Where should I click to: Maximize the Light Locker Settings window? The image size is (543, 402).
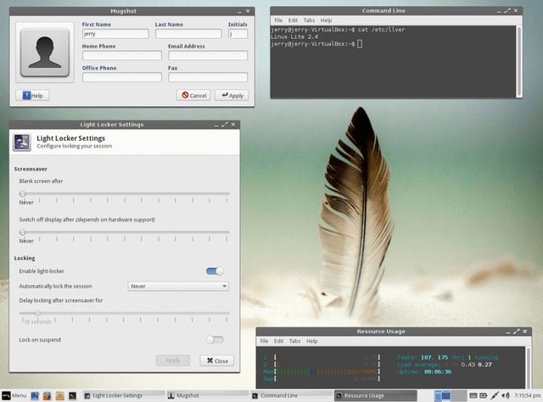click(x=225, y=125)
